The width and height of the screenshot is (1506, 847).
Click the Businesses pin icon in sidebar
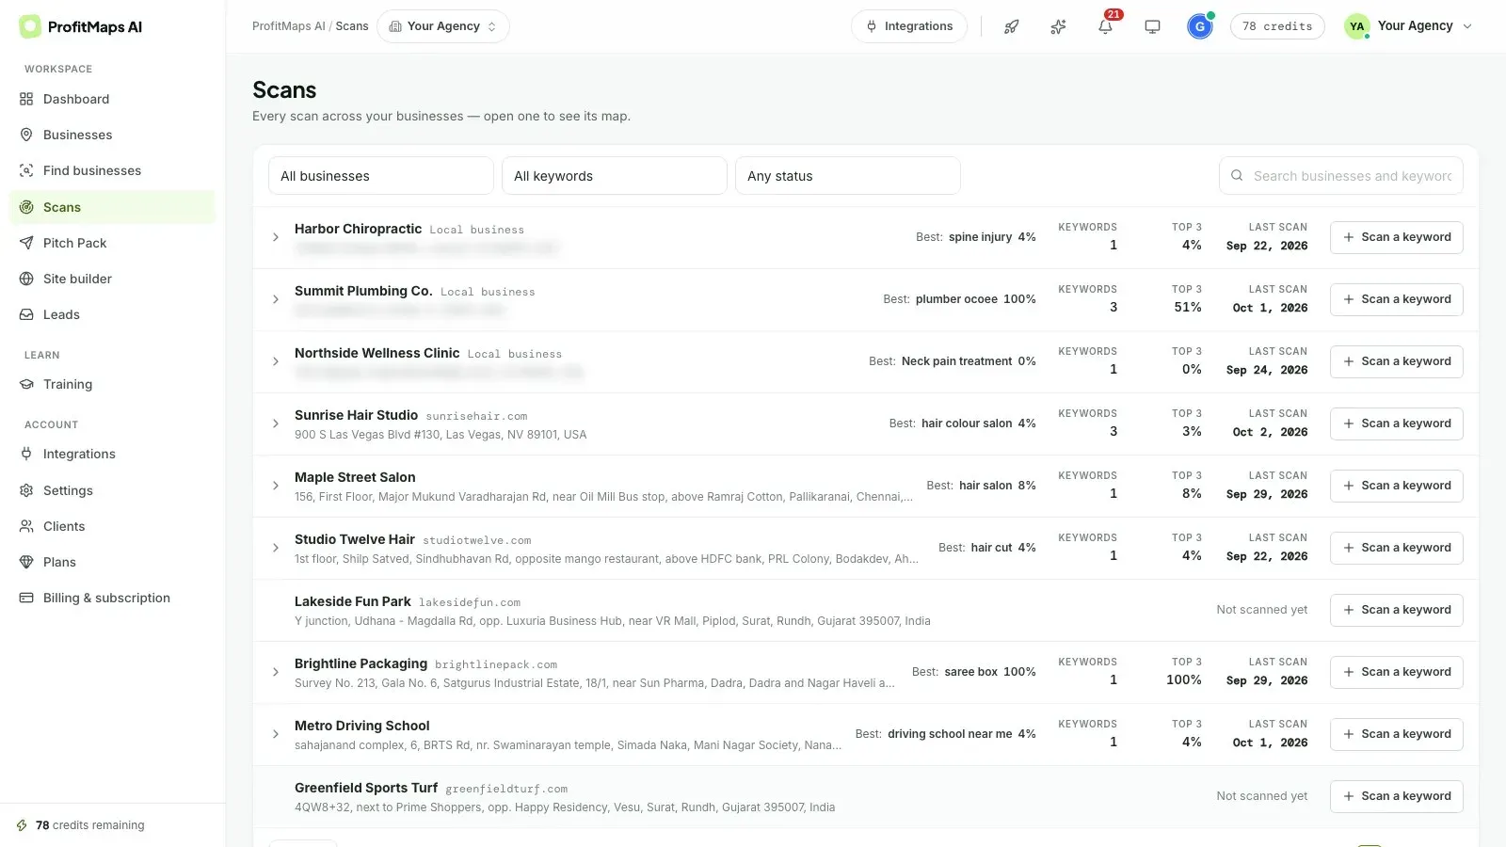pyautogui.click(x=26, y=135)
